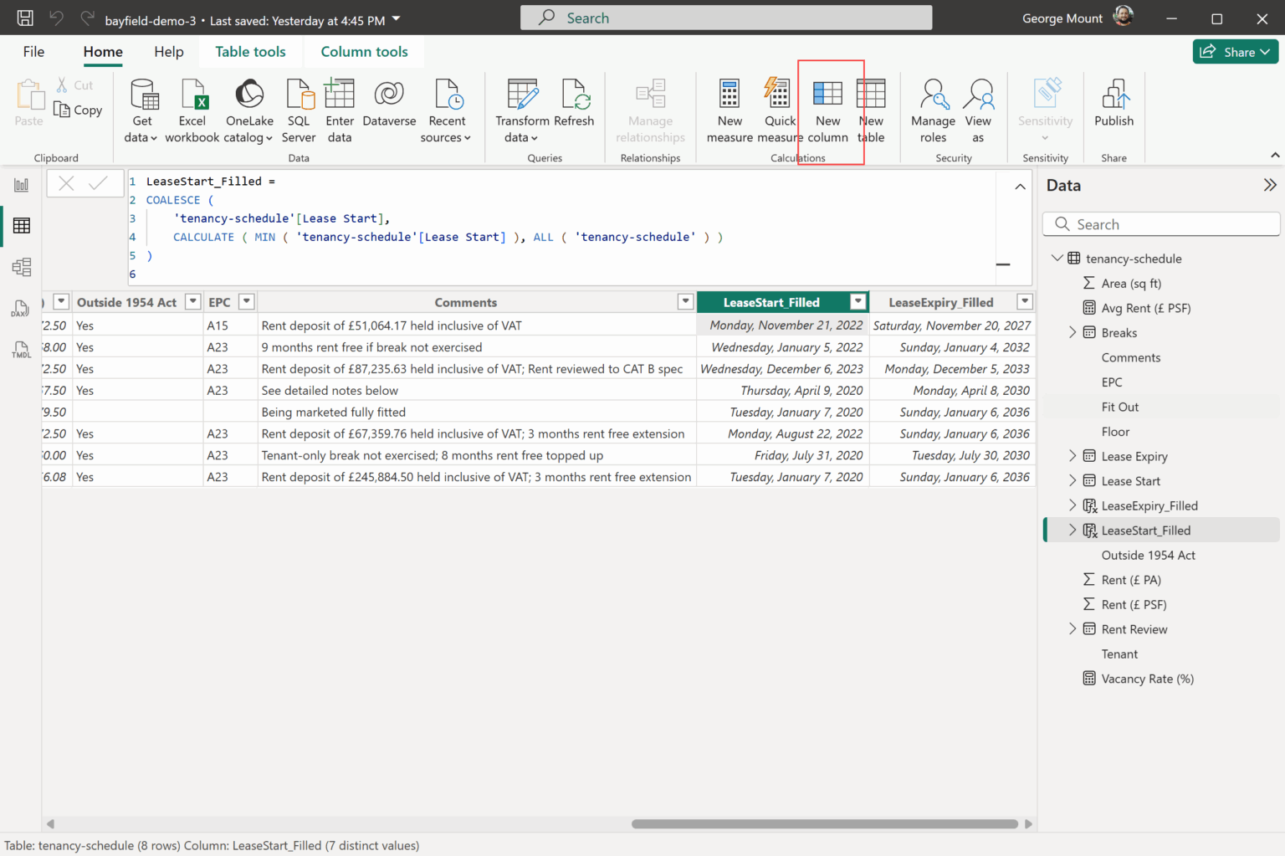Select Vacancy Rate (%) measure in Data pane

click(1147, 679)
